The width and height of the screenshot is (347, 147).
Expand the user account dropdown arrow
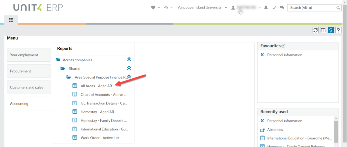click(259, 8)
